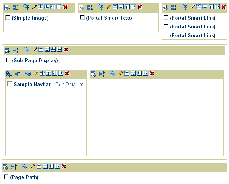
Task: Delete the Sample Navbar region with red X
Action: (x=67, y=73)
